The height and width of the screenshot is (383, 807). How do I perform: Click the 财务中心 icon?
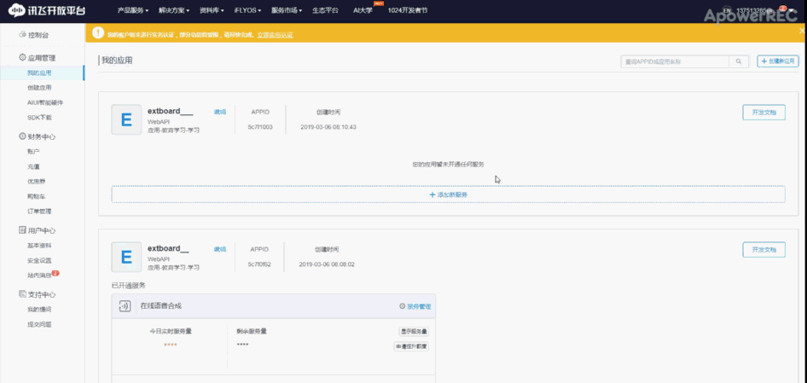(22, 136)
